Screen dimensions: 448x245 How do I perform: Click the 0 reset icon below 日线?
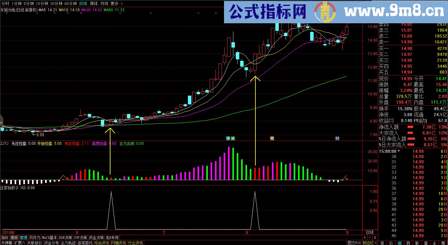point(375,238)
